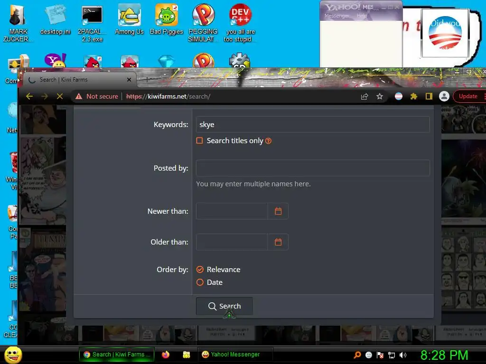Click into the Posted by field

(313, 168)
